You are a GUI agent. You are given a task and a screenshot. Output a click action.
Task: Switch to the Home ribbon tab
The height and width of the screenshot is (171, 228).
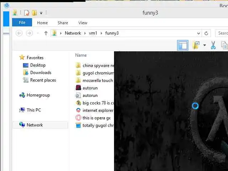pyautogui.click(x=42, y=23)
